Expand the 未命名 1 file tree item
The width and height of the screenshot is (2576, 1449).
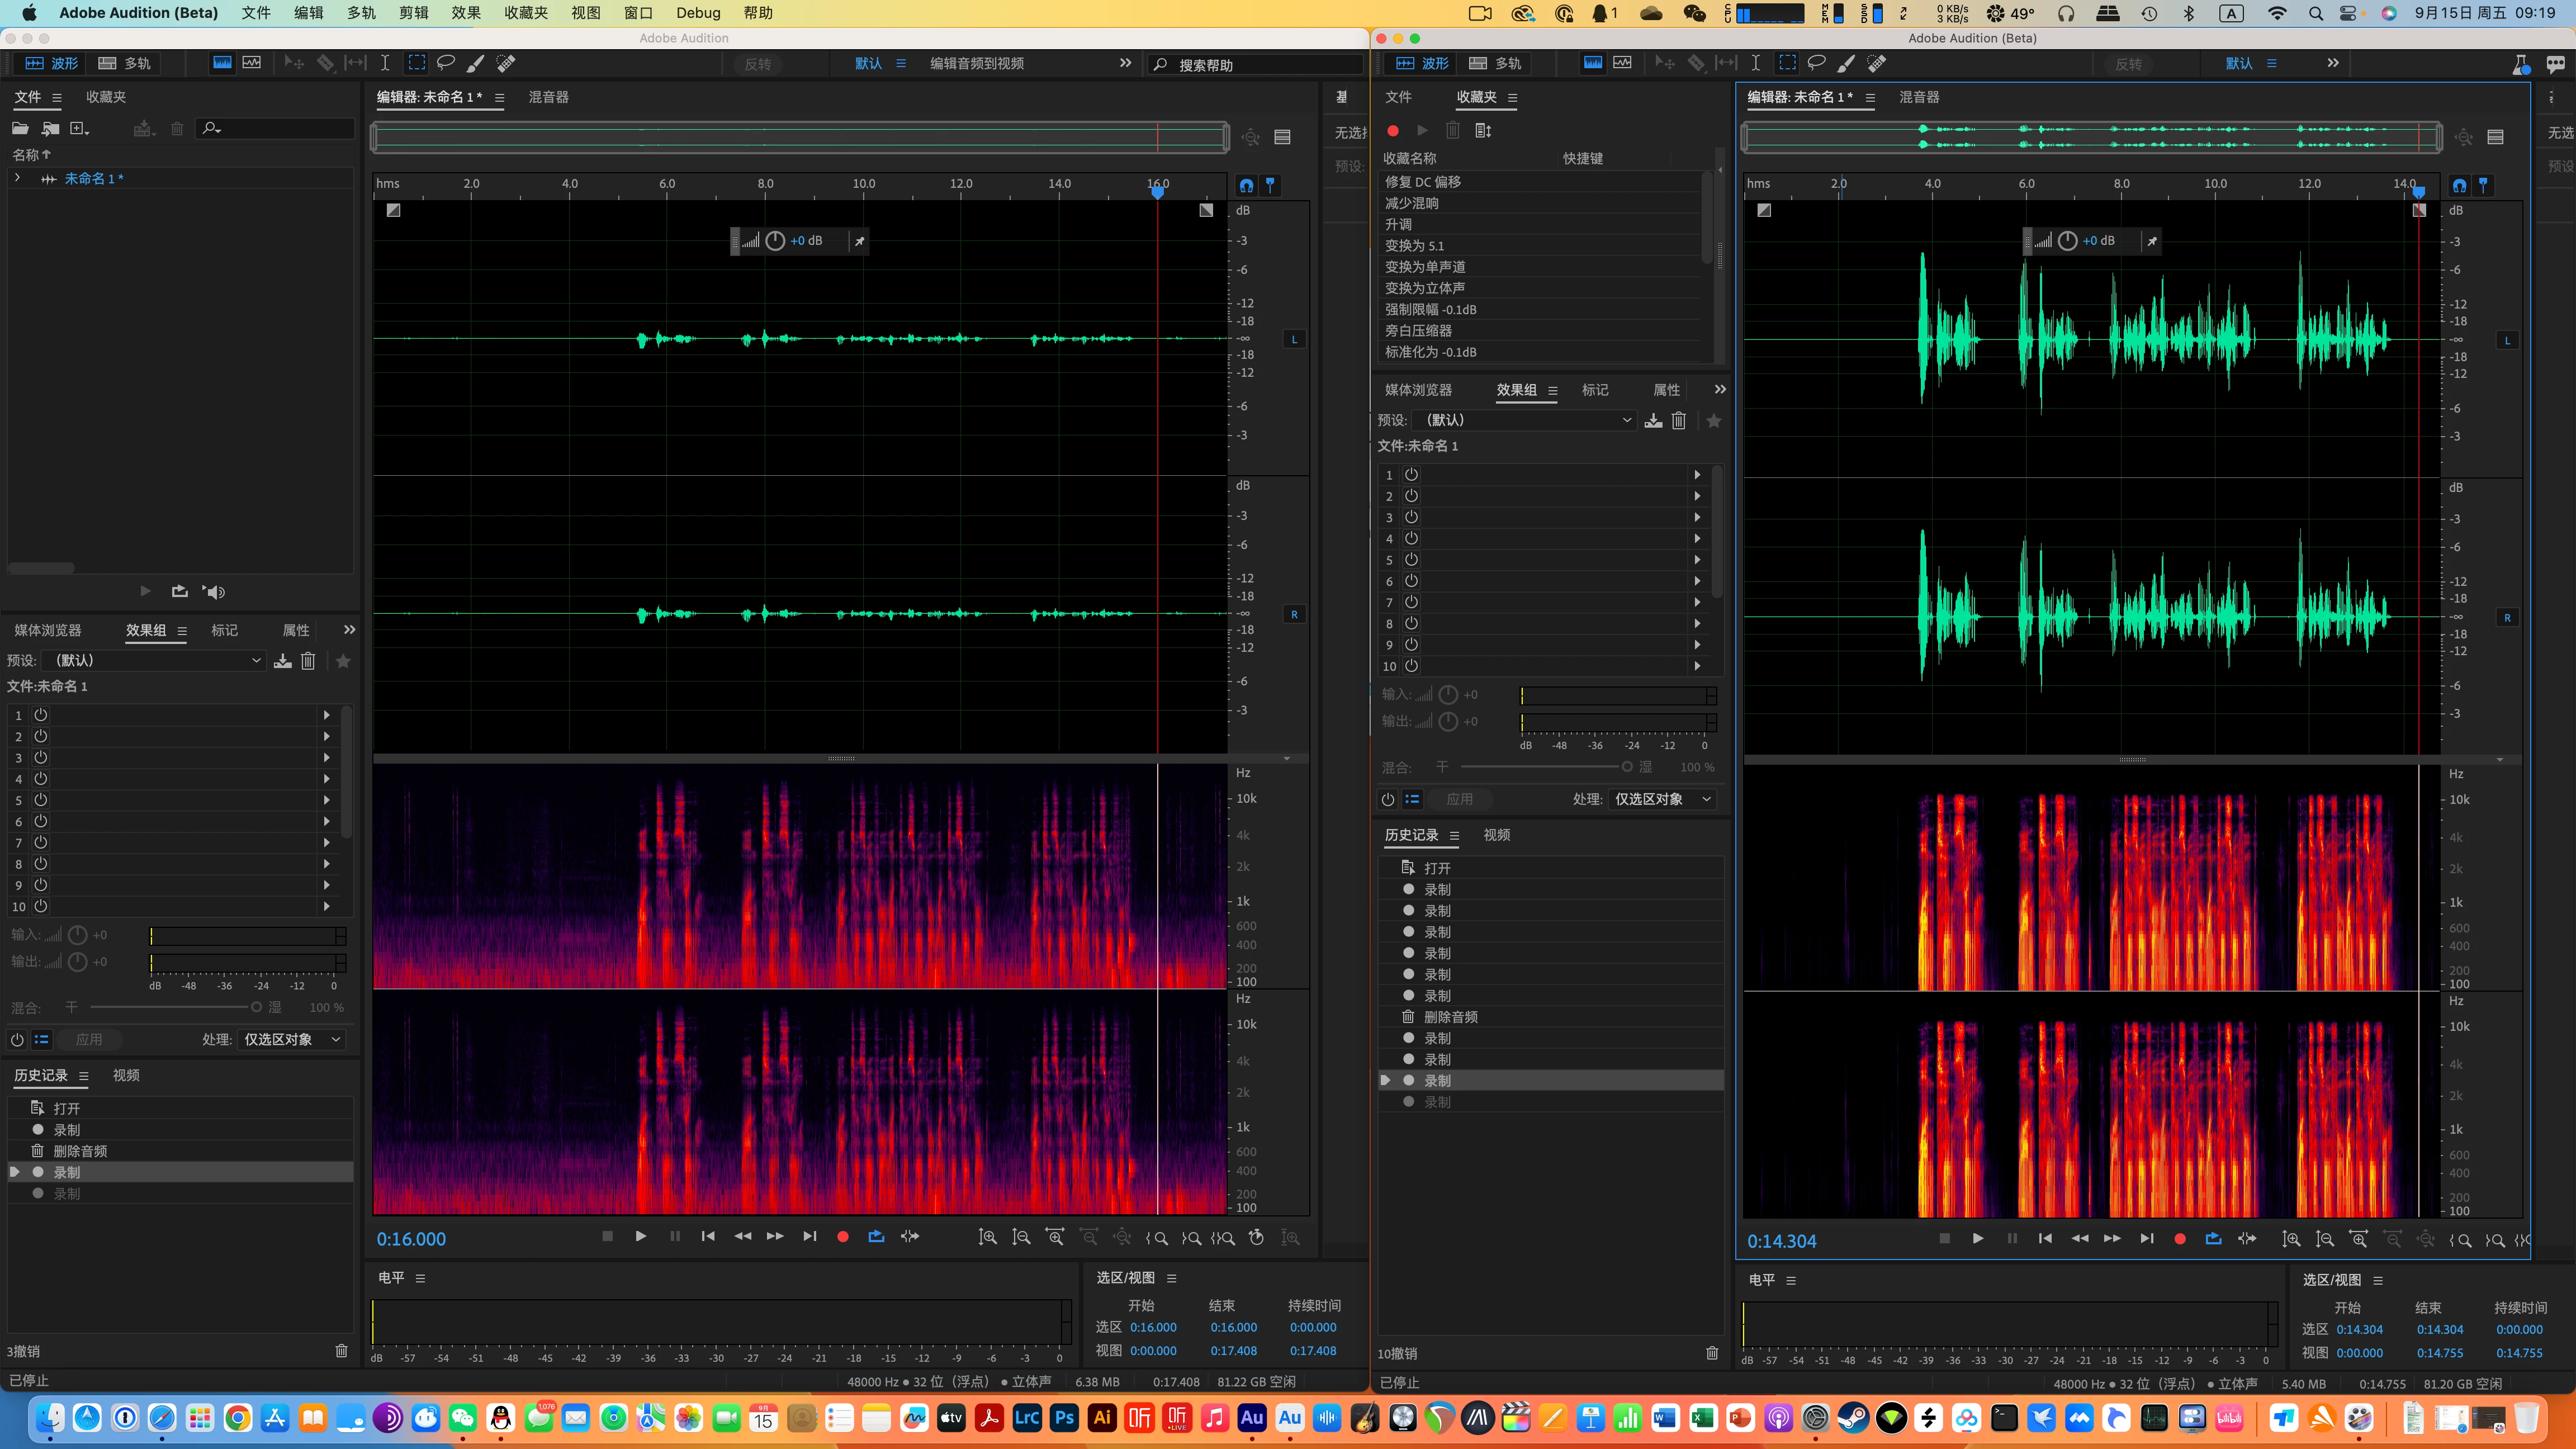pyautogui.click(x=17, y=178)
